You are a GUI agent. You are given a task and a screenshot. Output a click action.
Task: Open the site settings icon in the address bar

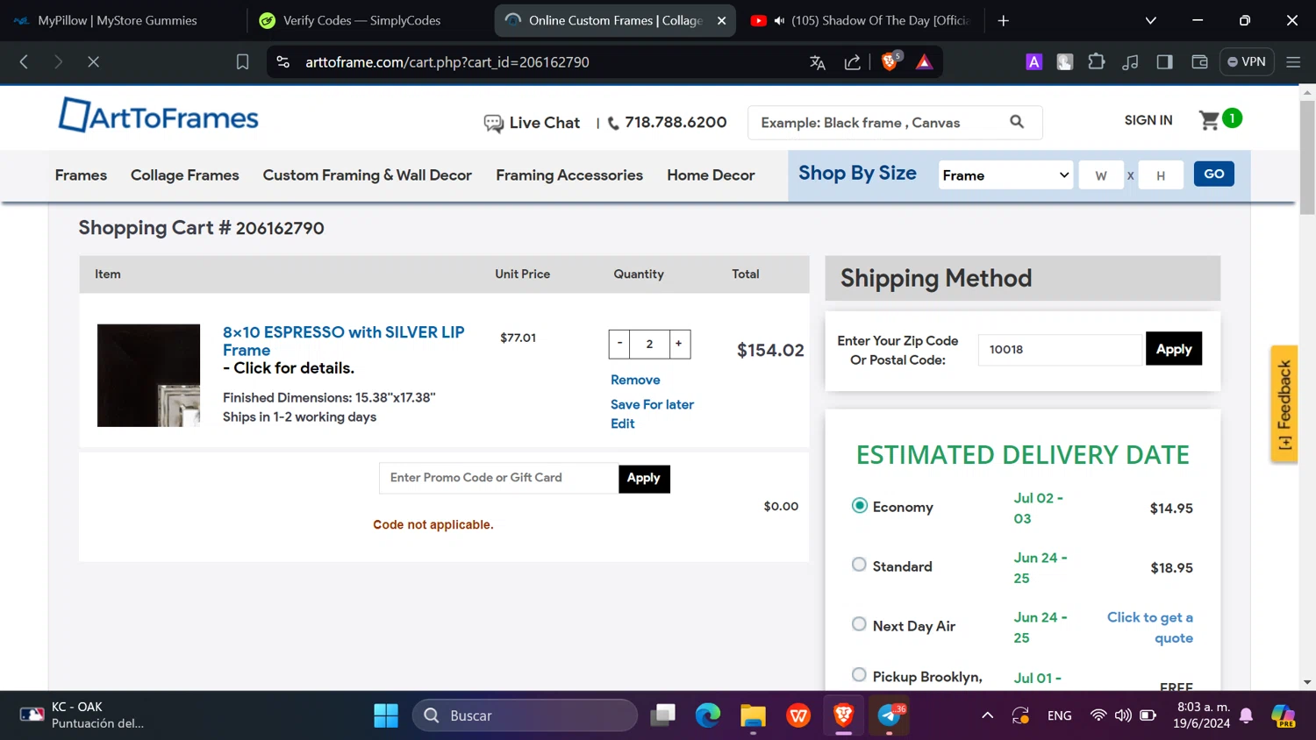pyautogui.click(x=283, y=61)
